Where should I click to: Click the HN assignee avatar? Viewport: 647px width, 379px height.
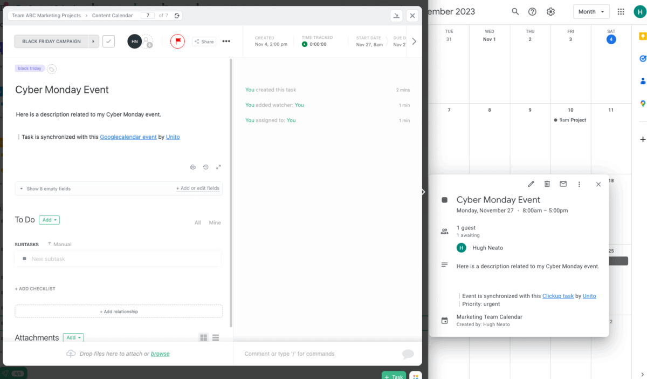point(134,41)
